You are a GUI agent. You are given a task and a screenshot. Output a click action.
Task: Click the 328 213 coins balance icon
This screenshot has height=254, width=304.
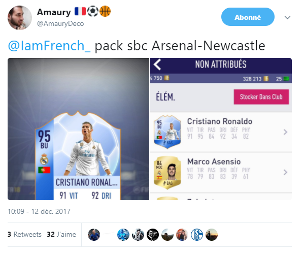266,79
